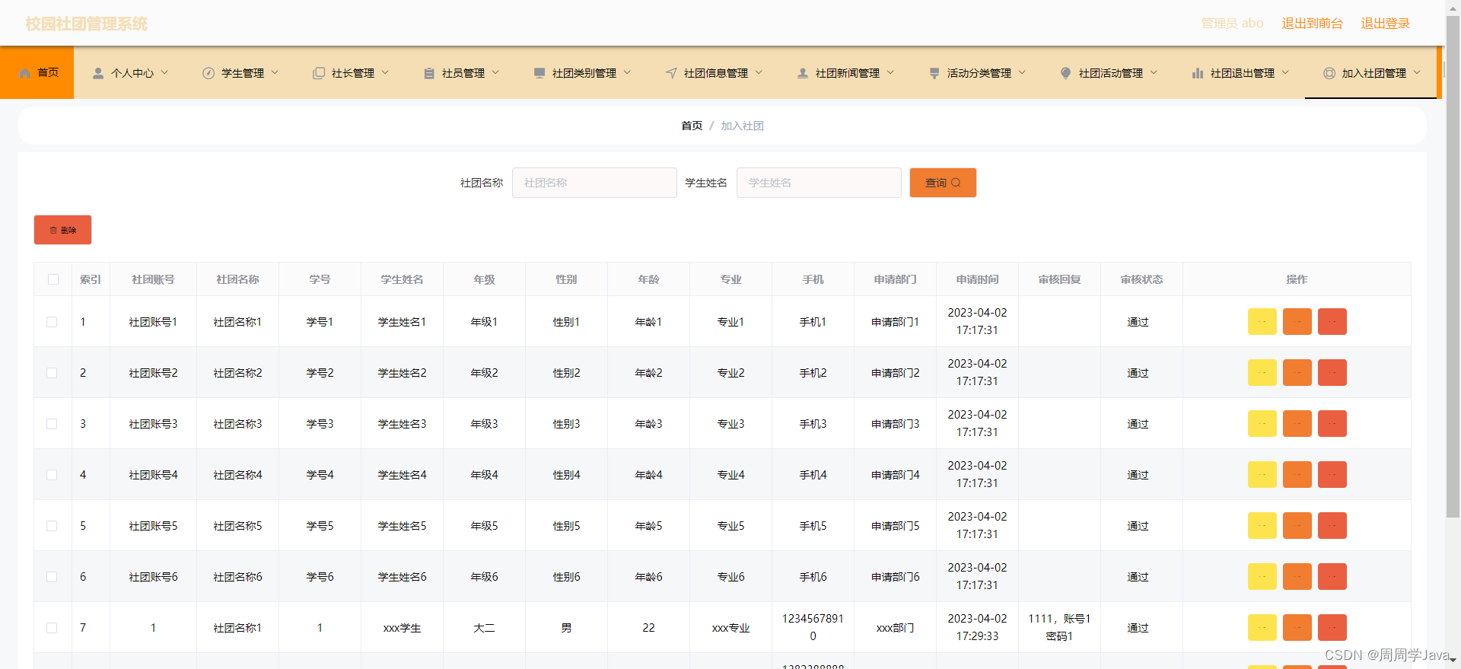
Task: Select the checkbox for row 5
Action: [52, 526]
